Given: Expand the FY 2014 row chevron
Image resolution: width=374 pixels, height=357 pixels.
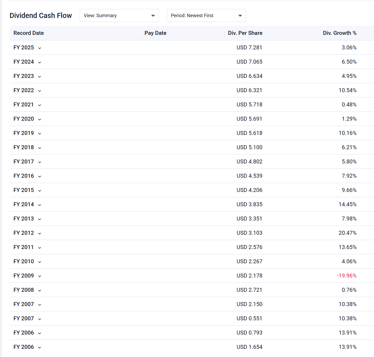Looking at the screenshot, I should [40, 205].
